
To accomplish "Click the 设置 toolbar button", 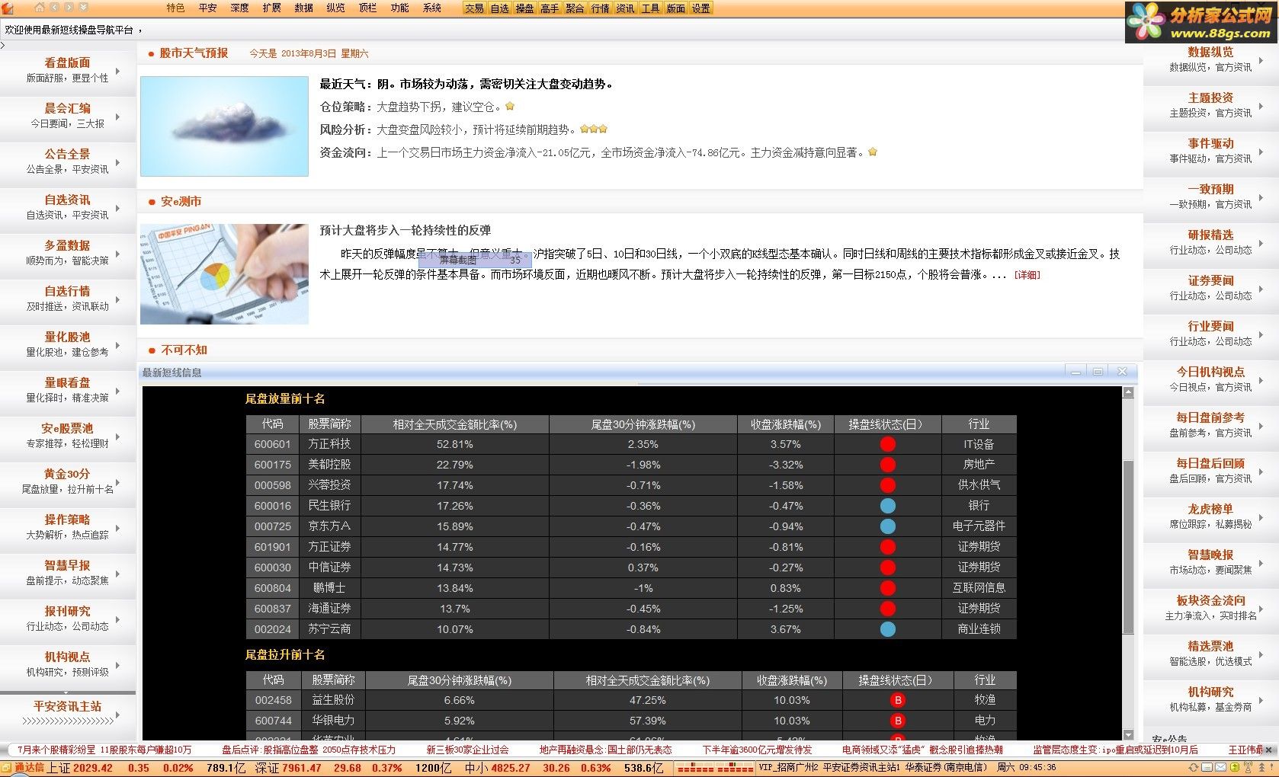I will click(x=700, y=8).
